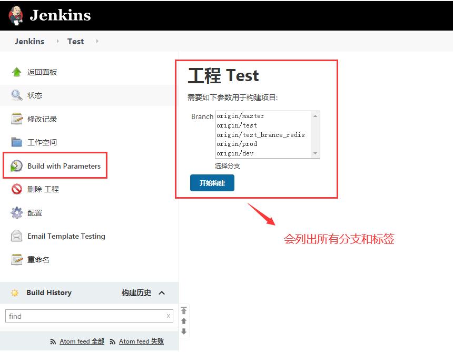Click the Test breadcrumb link

[76, 41]
